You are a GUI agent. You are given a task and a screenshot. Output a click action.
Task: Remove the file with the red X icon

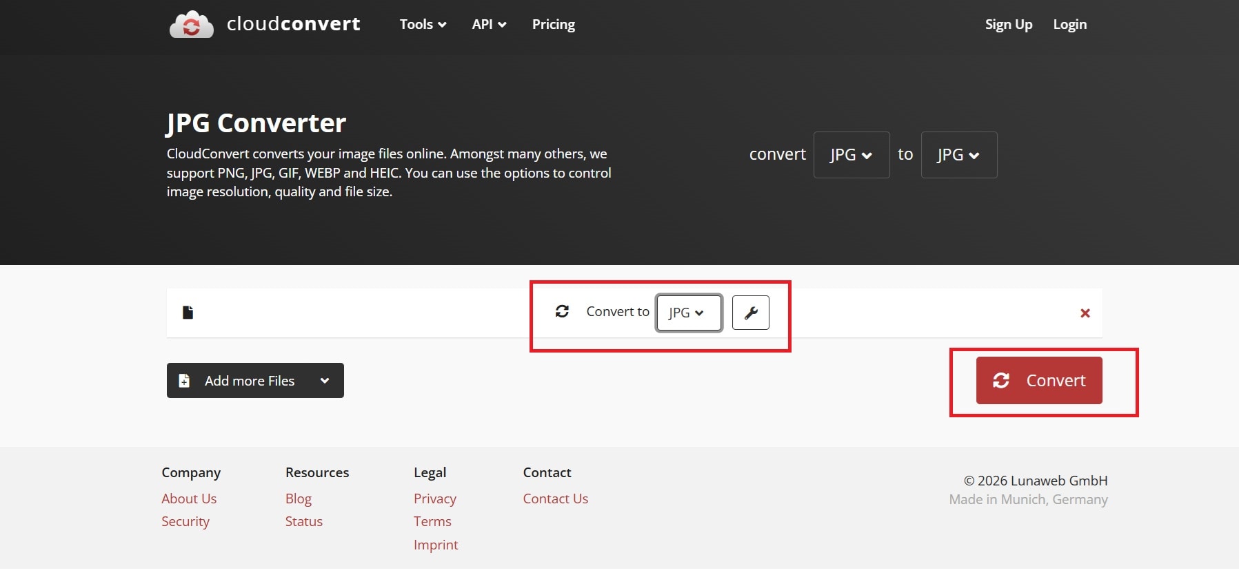[1085, 313]
